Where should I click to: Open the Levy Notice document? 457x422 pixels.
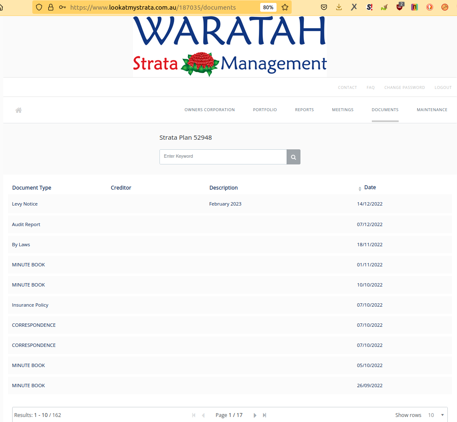point(25,204)
